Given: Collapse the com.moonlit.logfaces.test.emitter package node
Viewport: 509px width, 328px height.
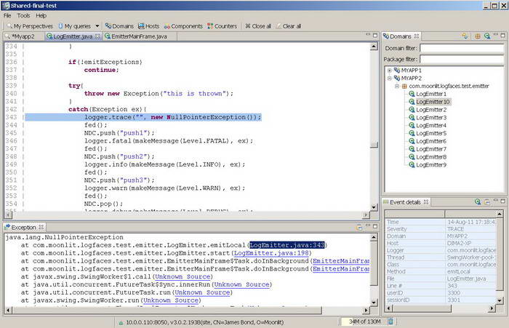Looking at the screenshot, I should 397,86.
